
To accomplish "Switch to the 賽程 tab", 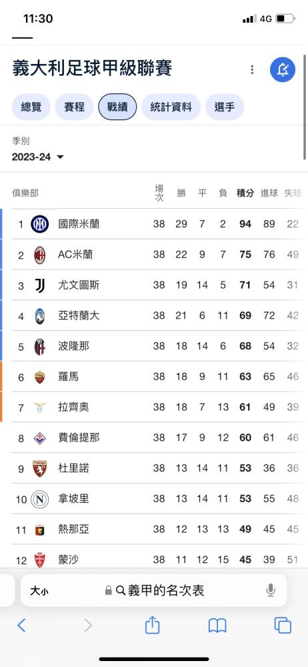I will (75, 107).
